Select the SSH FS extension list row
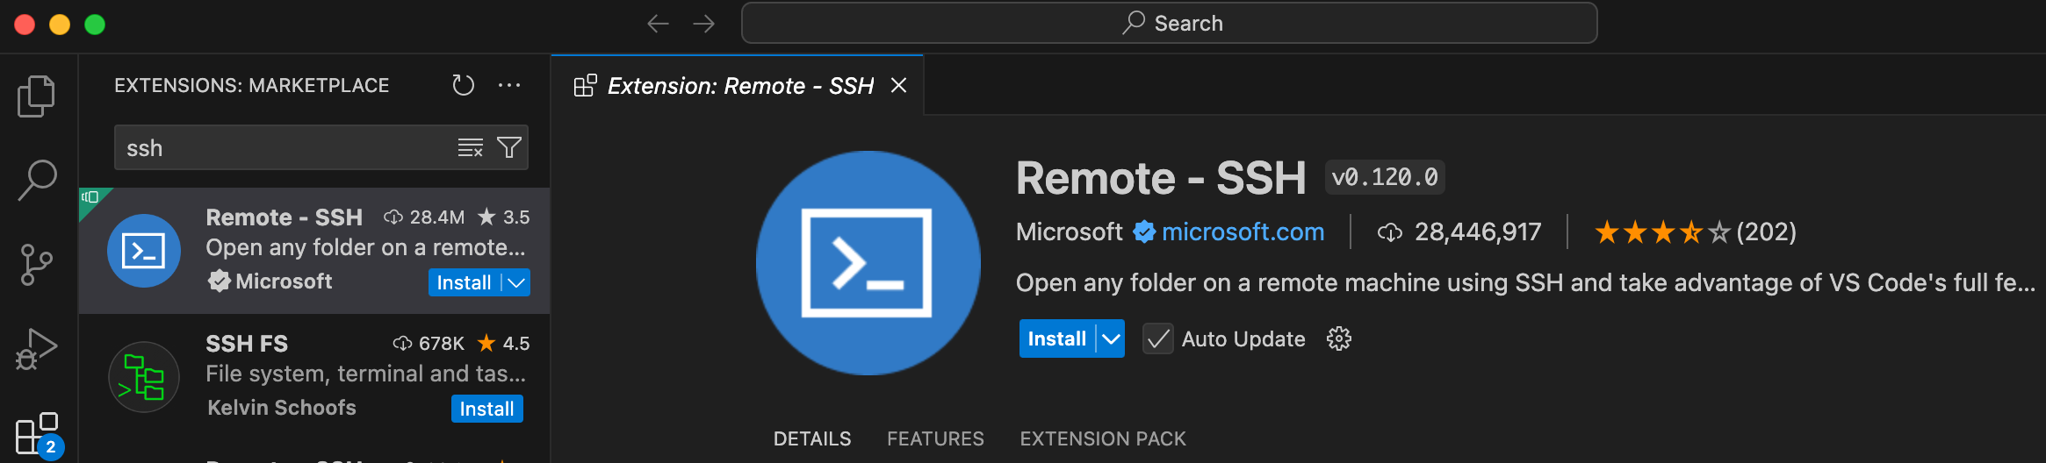Viewport: 2046px width, 463px height. click(x=314, y=377)
